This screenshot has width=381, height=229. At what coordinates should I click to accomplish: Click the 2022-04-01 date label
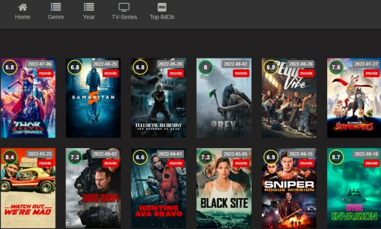(x=170, y=154)
